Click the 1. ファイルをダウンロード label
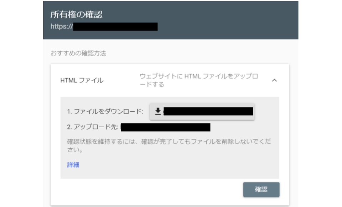 [105, 111]
